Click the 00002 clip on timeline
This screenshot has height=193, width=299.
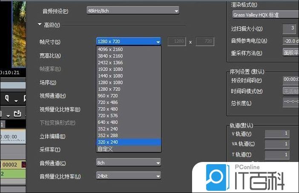(13, 165)
